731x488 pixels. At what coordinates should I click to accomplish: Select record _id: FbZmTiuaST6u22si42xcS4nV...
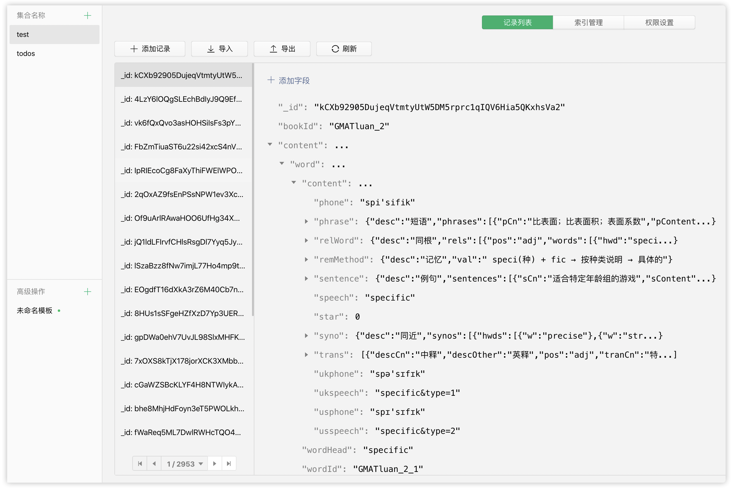click(183, 147)
